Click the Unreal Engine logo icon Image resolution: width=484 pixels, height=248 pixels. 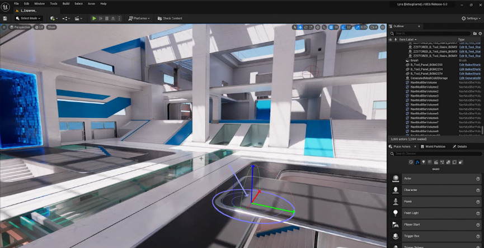5,7
